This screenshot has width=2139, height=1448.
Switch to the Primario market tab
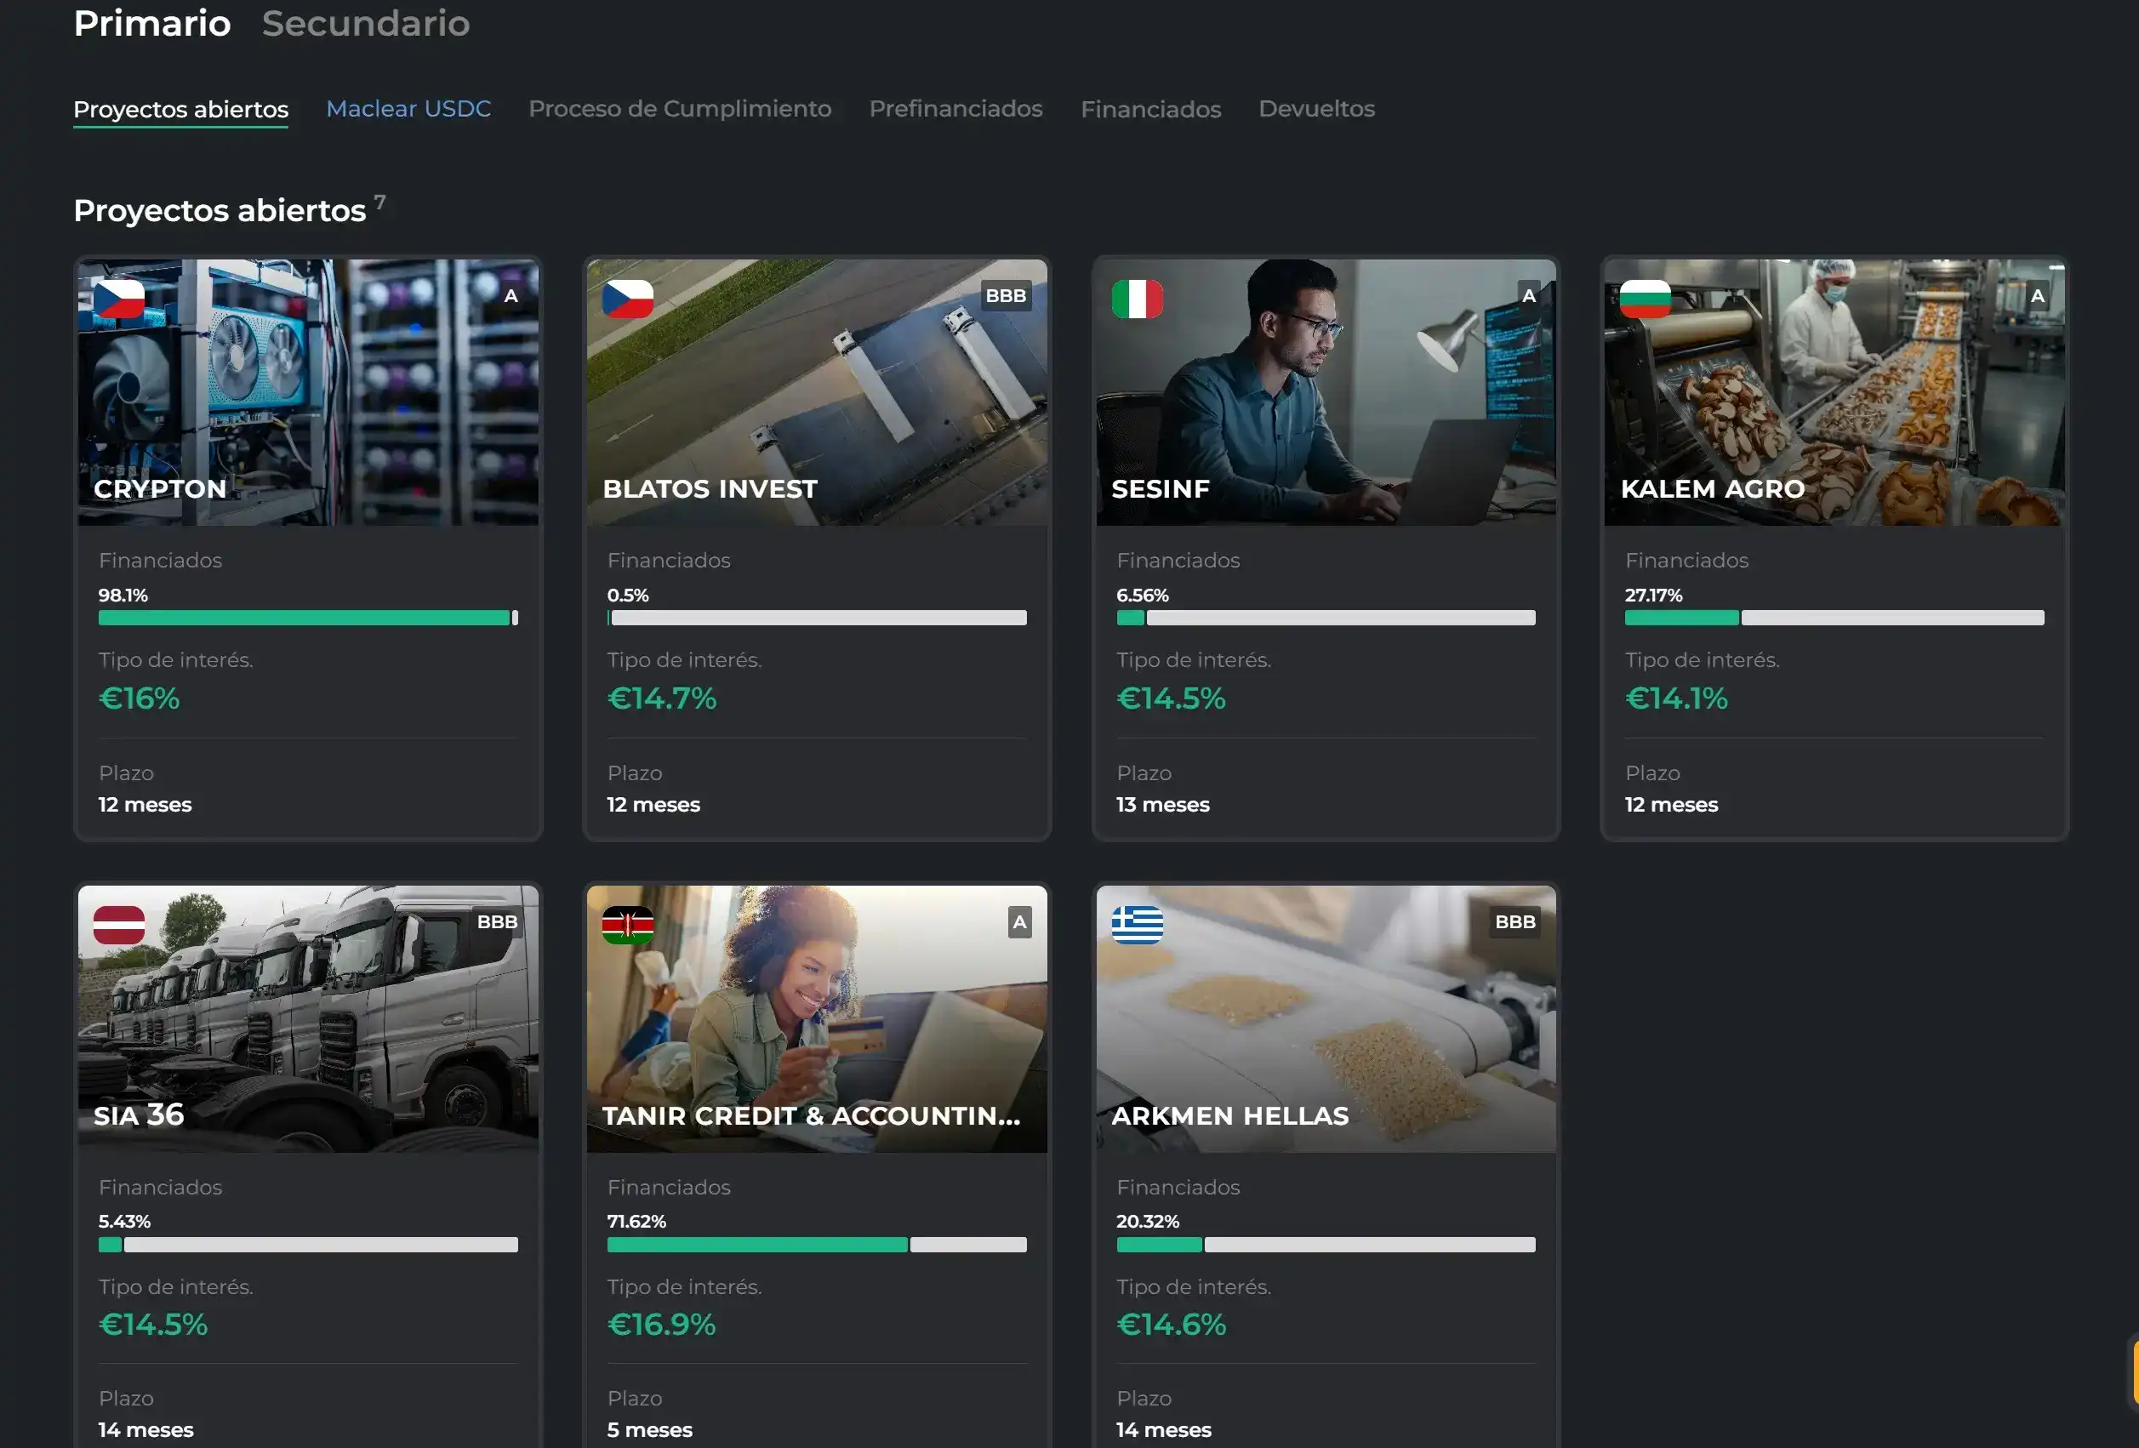(x=151, y=23)
